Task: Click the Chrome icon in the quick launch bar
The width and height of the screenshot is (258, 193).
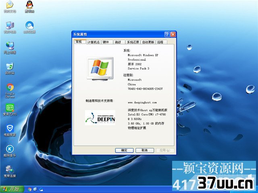Action: pyautogui.click(x=29, y=189)
